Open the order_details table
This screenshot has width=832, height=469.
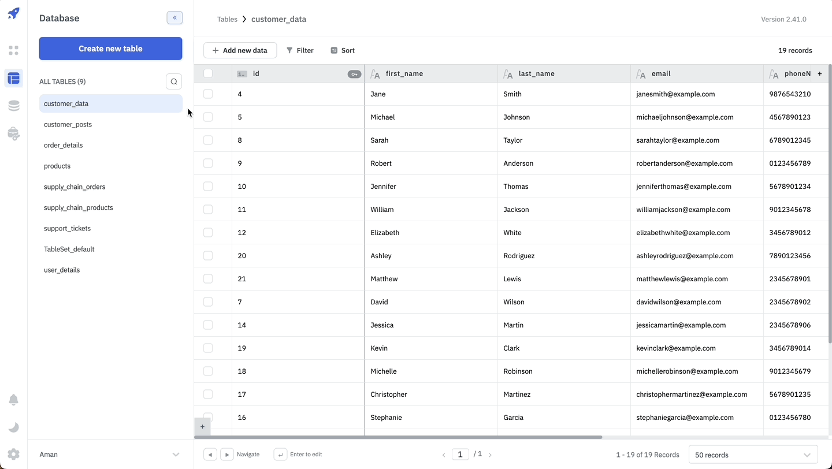pyautogui.click(x=64, y=145)
